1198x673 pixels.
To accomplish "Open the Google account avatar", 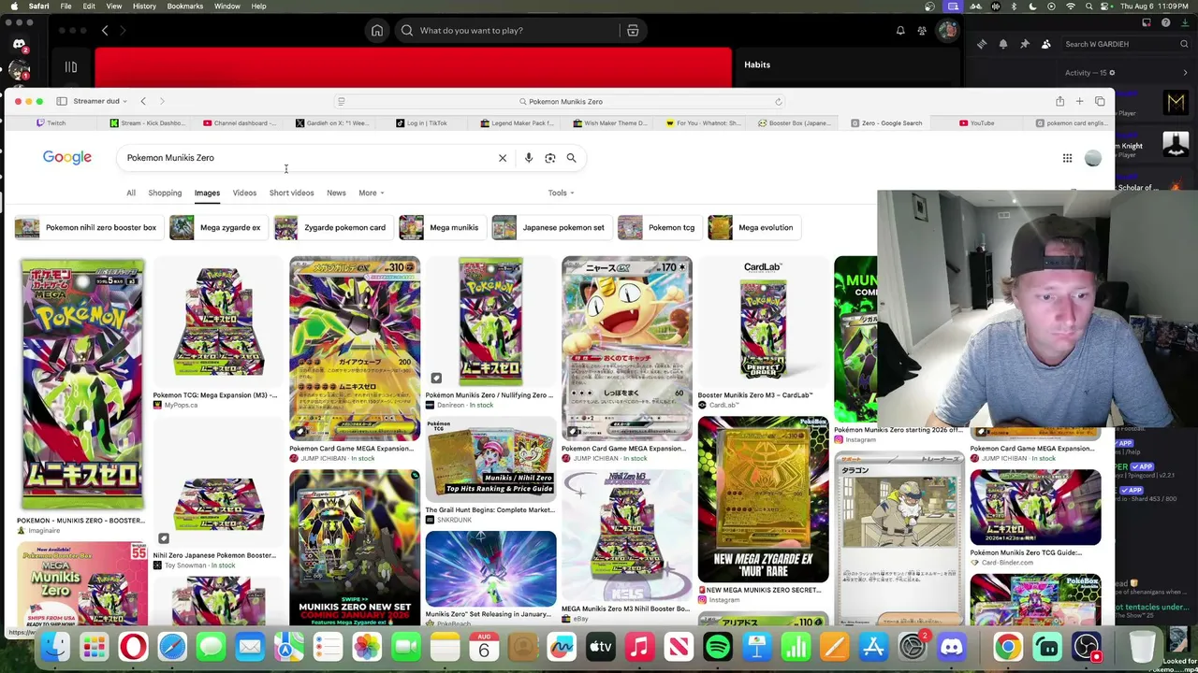I will pyautogui.click(x=1092, y=158).
